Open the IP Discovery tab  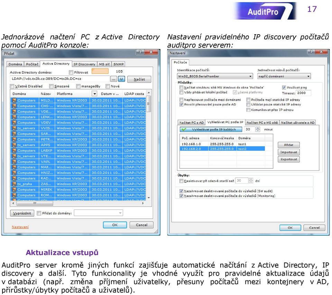coord(84,64)
